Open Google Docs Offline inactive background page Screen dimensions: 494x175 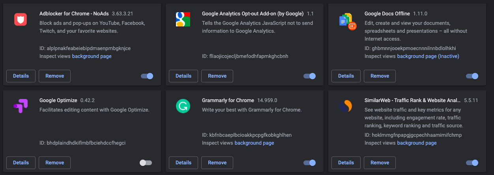tap(428, 56)
